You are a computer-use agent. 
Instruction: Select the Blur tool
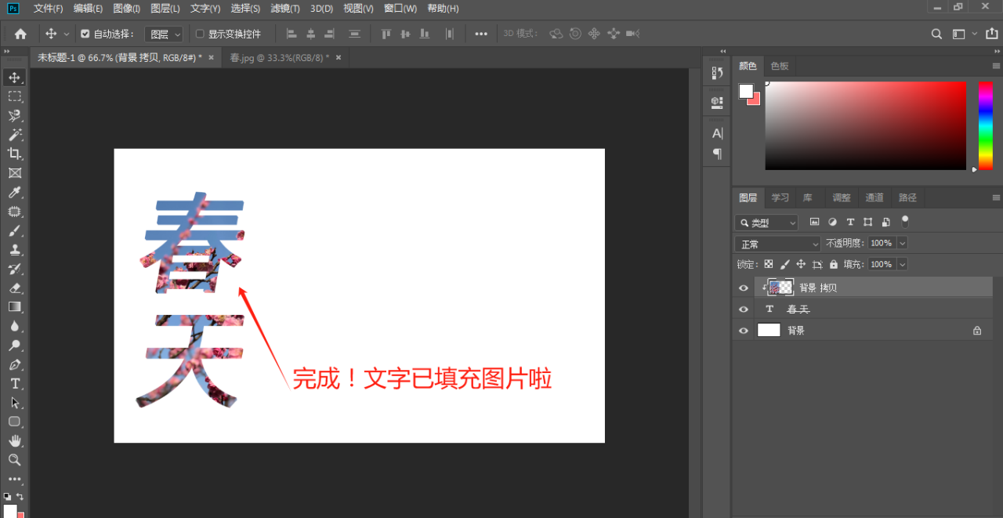(x=14, y=326)
